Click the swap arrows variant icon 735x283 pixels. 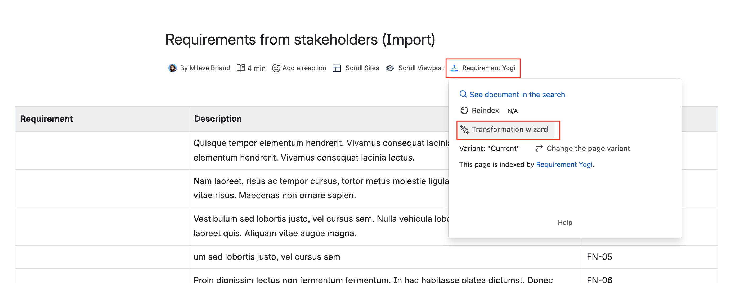[539, 148]
